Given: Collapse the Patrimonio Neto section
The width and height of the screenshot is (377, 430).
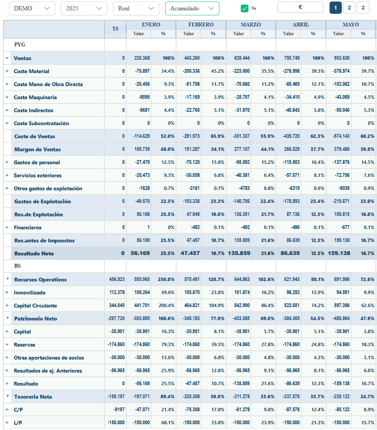Looking at the screenshot, I should pyautogui.click(x=7, y=318).
